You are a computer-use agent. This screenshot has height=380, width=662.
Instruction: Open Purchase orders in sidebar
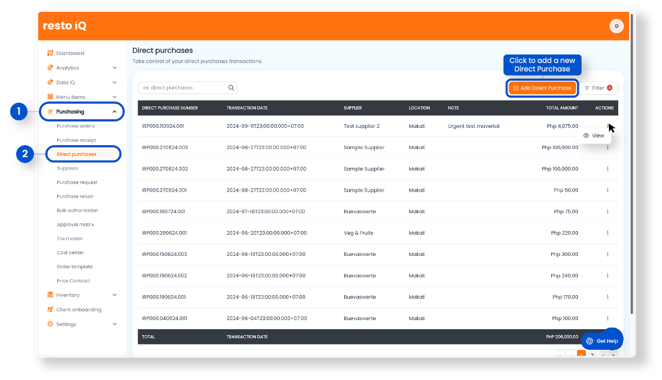[x=76, y=126]
